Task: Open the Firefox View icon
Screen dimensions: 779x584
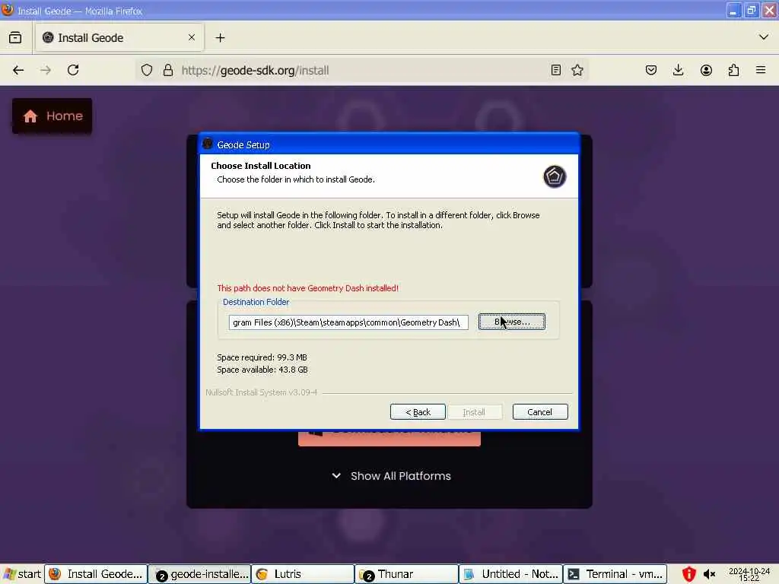Action: [15, 38]
